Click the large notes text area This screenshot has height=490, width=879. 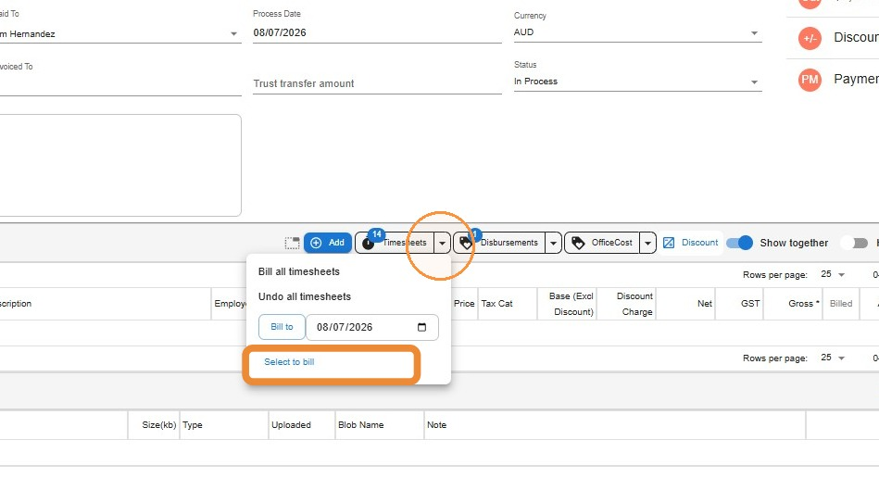click(x=120, y=166)
